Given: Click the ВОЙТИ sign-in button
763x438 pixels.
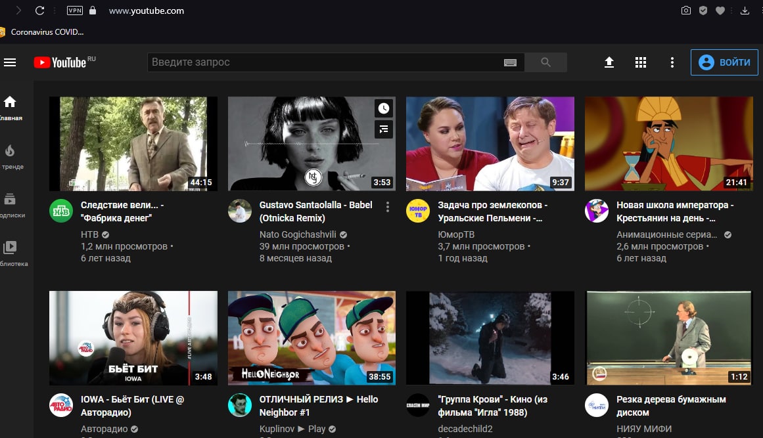Looking at the screenshot, I should click(724, 62).
